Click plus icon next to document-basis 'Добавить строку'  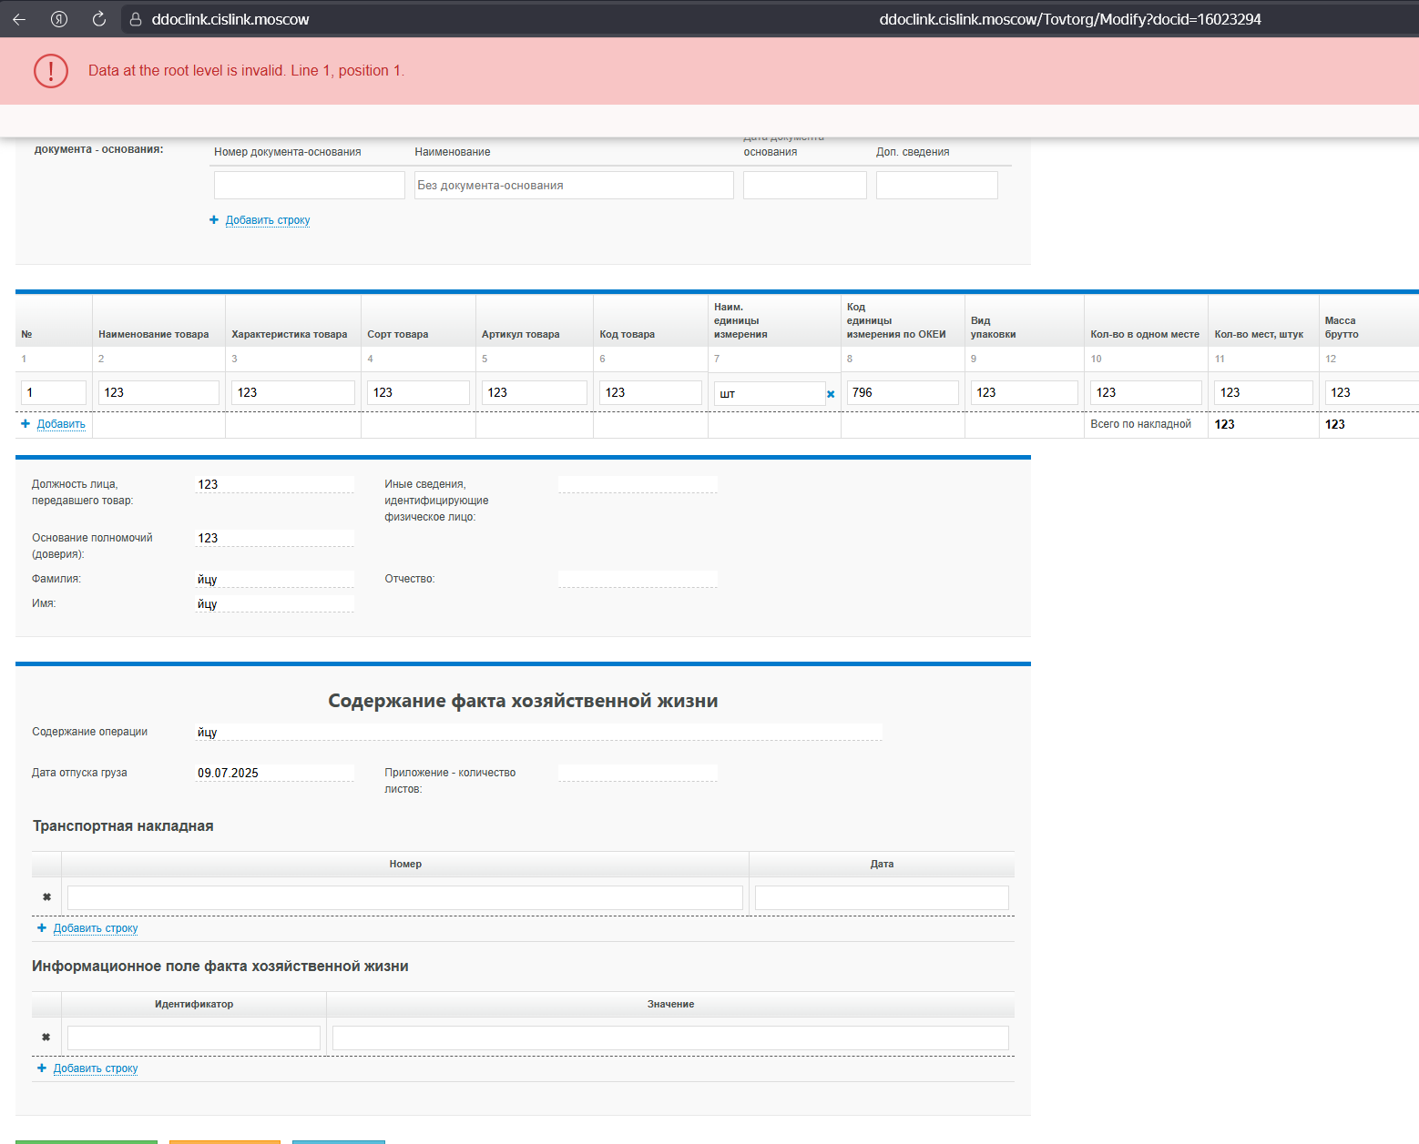tap(214, 220)
